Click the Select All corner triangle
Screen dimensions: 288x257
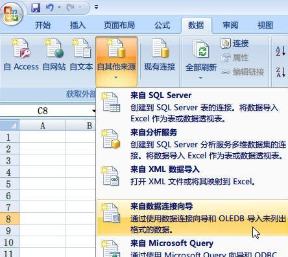tap(10, 125)
